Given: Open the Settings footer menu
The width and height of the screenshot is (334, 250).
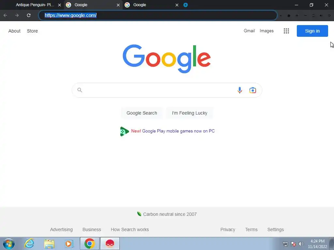Looking at the screenshot, I should (276, 229).
